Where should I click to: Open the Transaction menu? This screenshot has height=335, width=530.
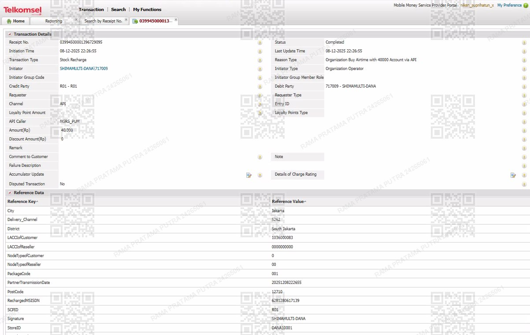coord(91,9)
